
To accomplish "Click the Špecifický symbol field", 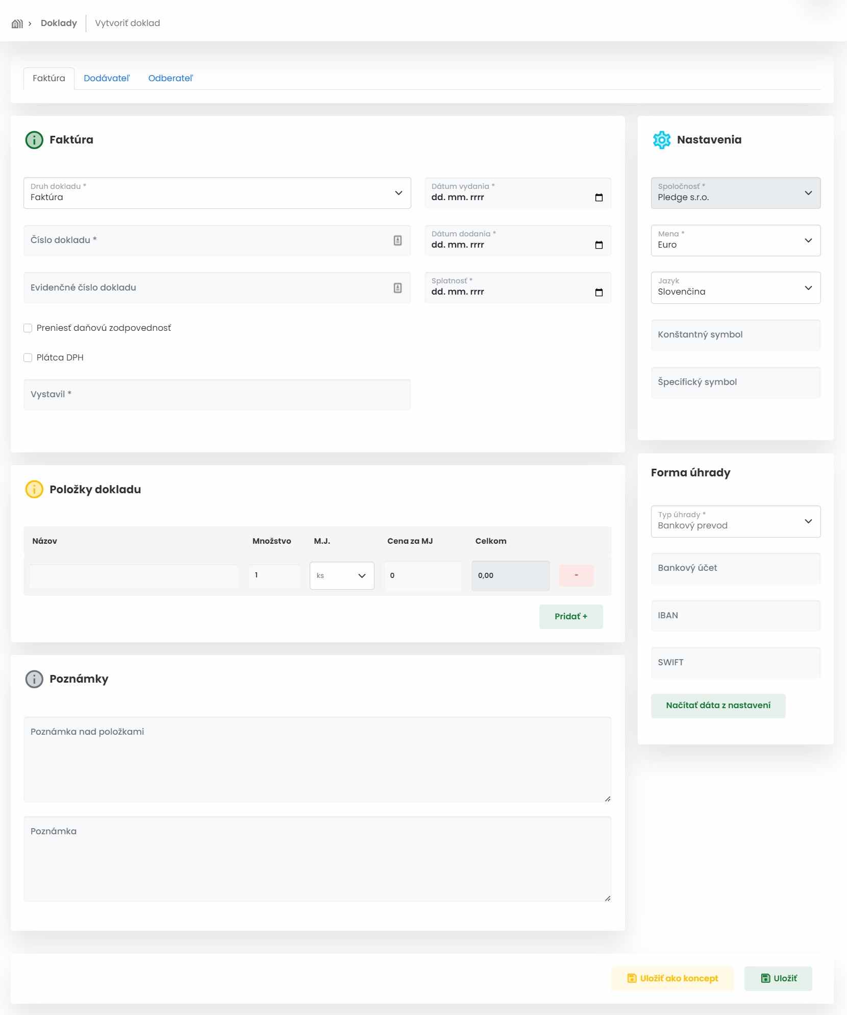I will pos(736,382).
